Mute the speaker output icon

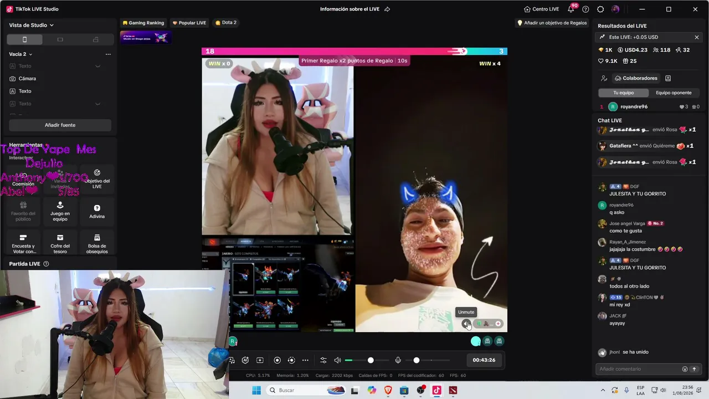tap(337, 360)
